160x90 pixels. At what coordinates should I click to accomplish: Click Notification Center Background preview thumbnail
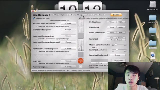coord(80,48)
